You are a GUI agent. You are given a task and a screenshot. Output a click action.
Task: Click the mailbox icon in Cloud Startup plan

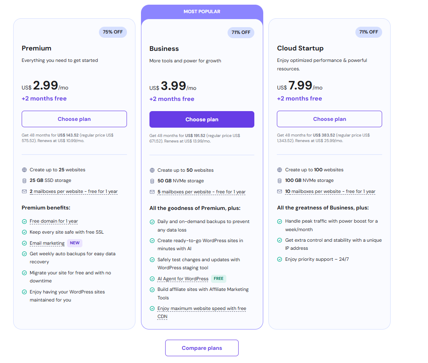click(280, 191)
